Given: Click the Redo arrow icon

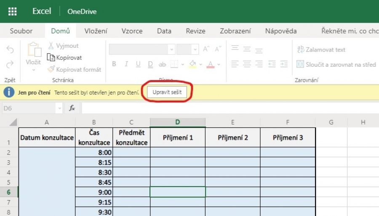Looking at the screenshot, I should tap(10, 65).
